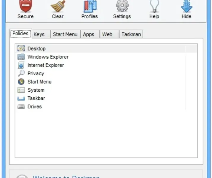212x178 pixels.
Task: Switch to the Web tab
Action: (109, 34)
